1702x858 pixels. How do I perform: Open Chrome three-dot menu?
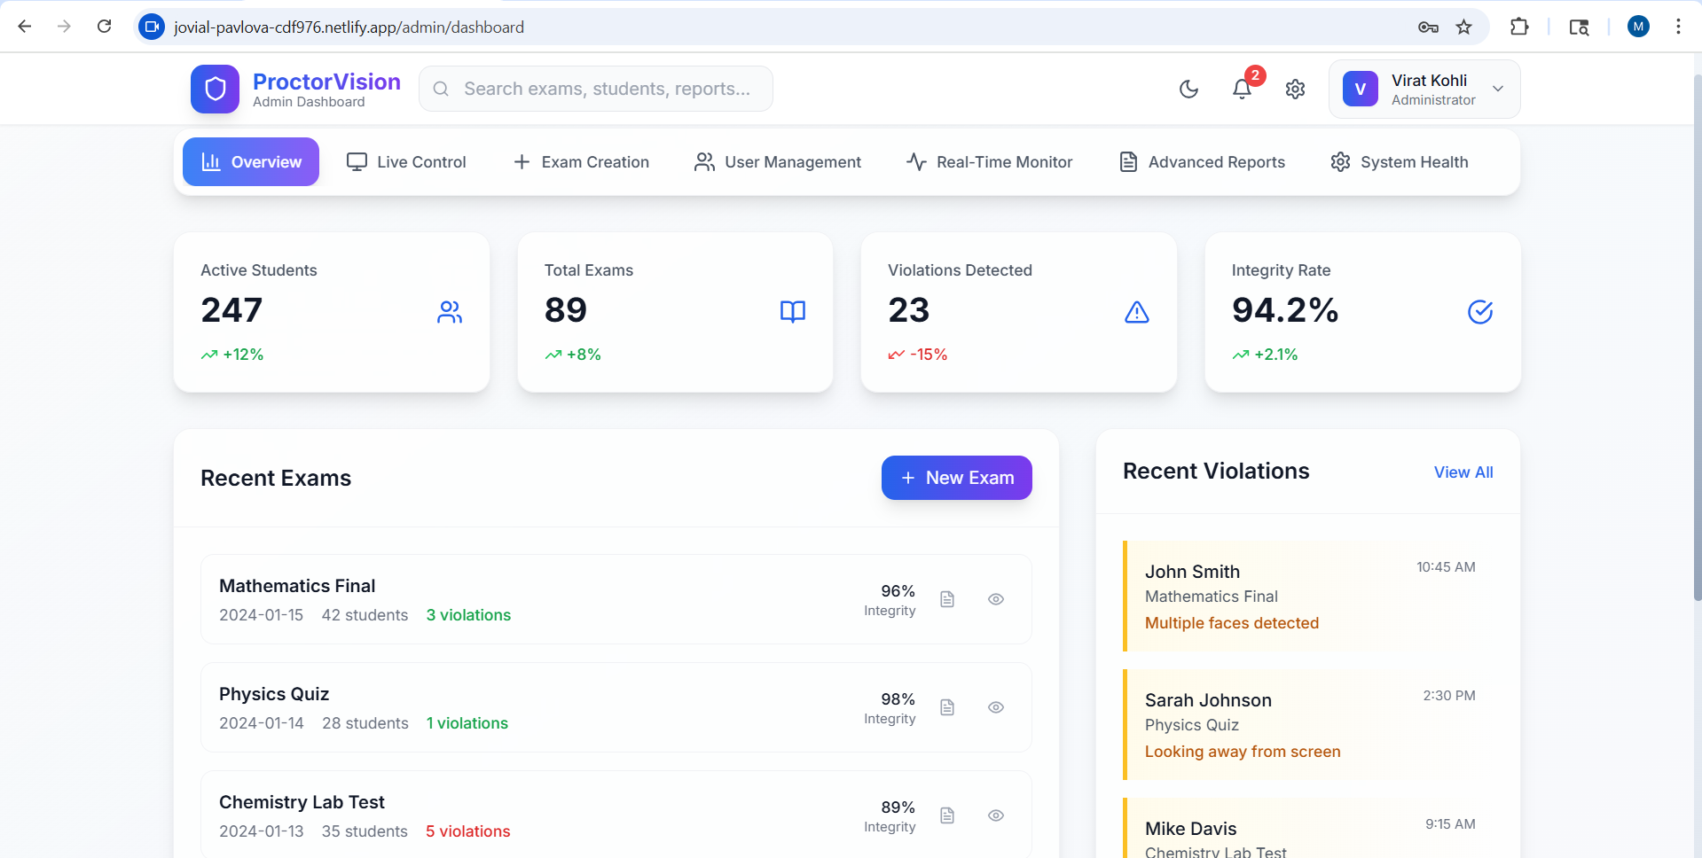[1678, 27]
